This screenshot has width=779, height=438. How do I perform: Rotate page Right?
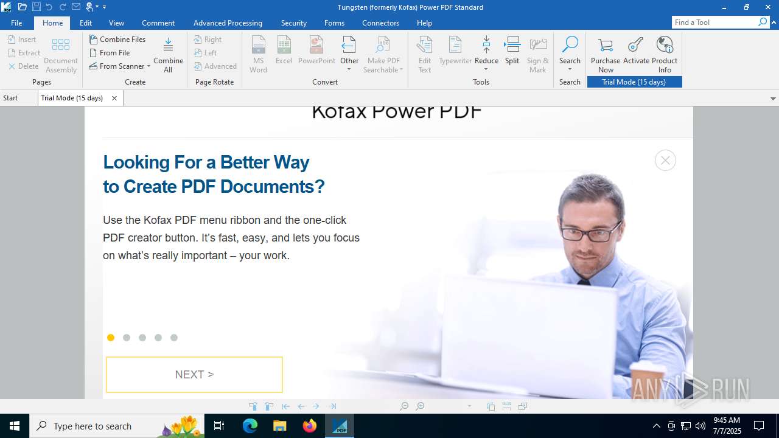208,39
